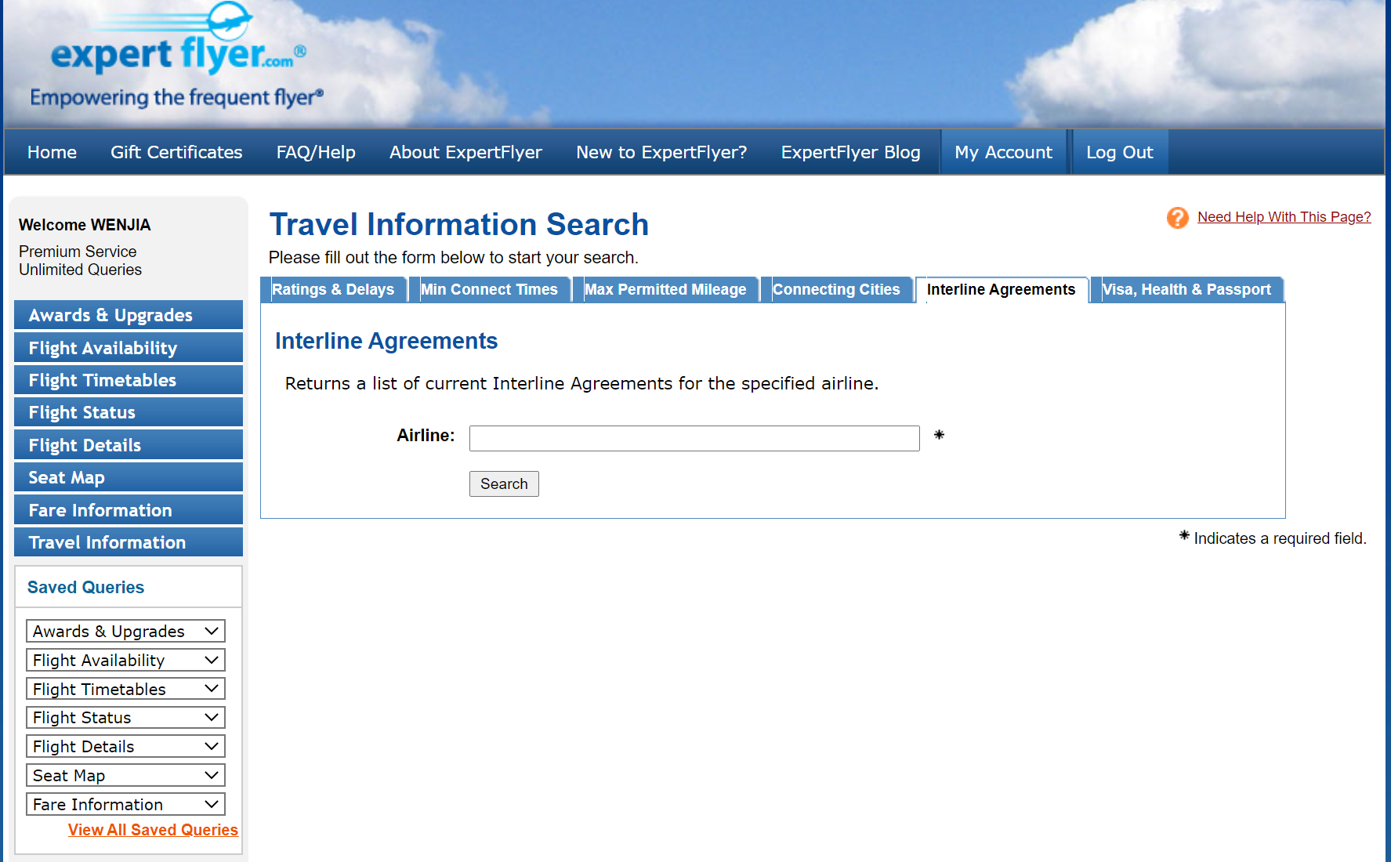Click Log Out in the navigation bar
The height and width of the screenshot is (862, 1391).
tap(1119, 152)
